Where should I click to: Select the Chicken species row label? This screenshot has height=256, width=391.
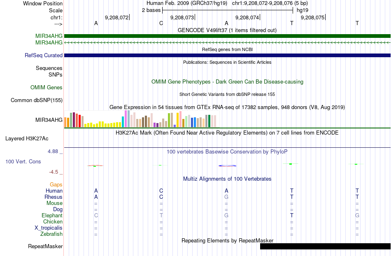pos(53,221)
